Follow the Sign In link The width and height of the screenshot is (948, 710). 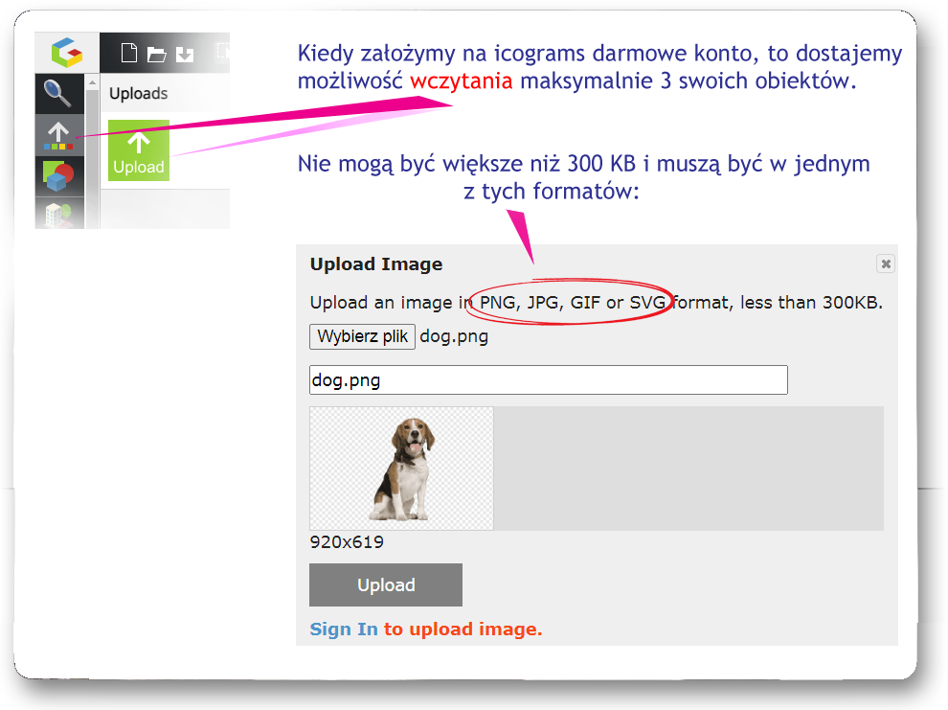(x=344, y=630)
